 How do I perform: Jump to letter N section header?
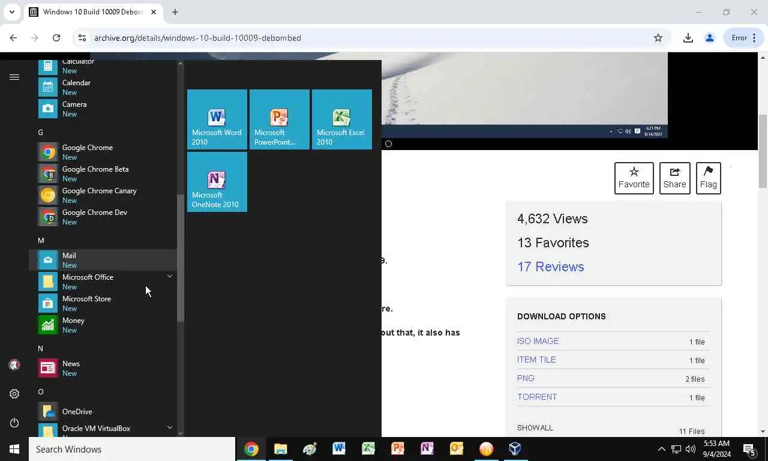[40, 348]
